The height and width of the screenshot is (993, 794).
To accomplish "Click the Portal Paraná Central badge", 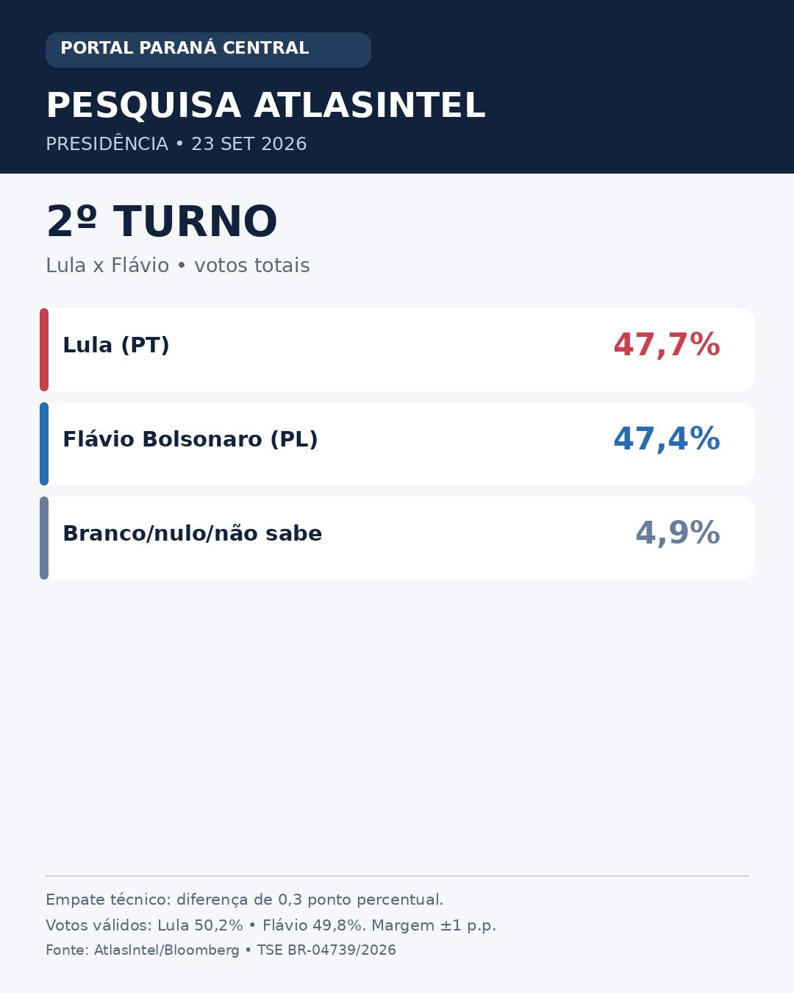I will click(x=208, y=50).
